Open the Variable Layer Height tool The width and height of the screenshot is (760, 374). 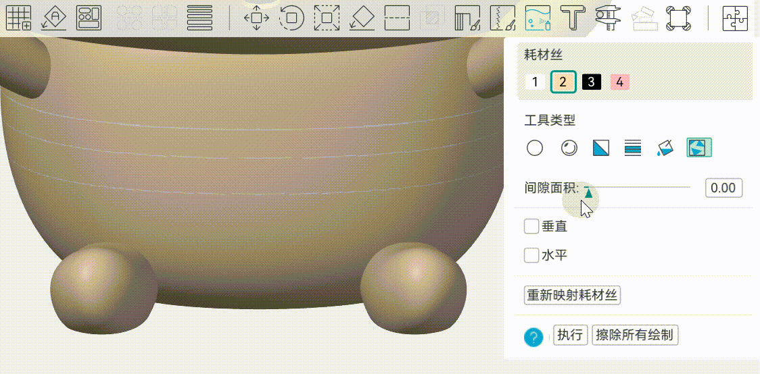coord(199,18)
